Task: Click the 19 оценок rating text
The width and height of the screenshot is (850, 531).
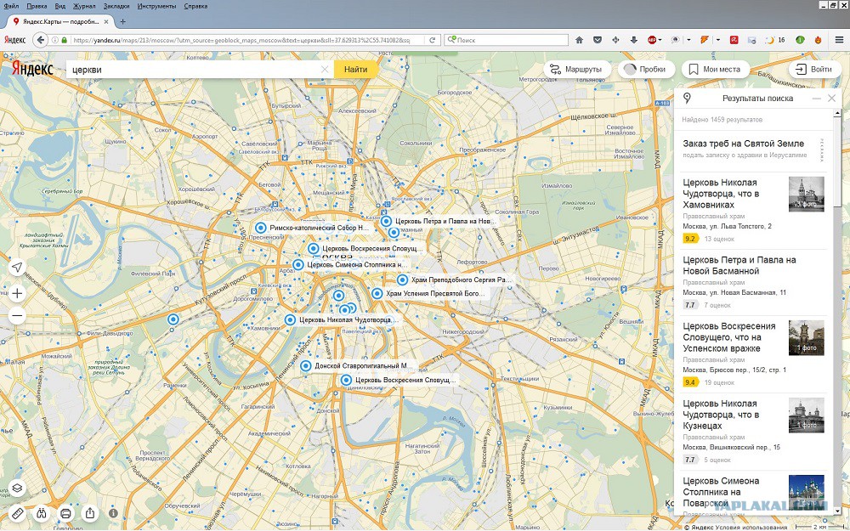Action: click(719, 382)
